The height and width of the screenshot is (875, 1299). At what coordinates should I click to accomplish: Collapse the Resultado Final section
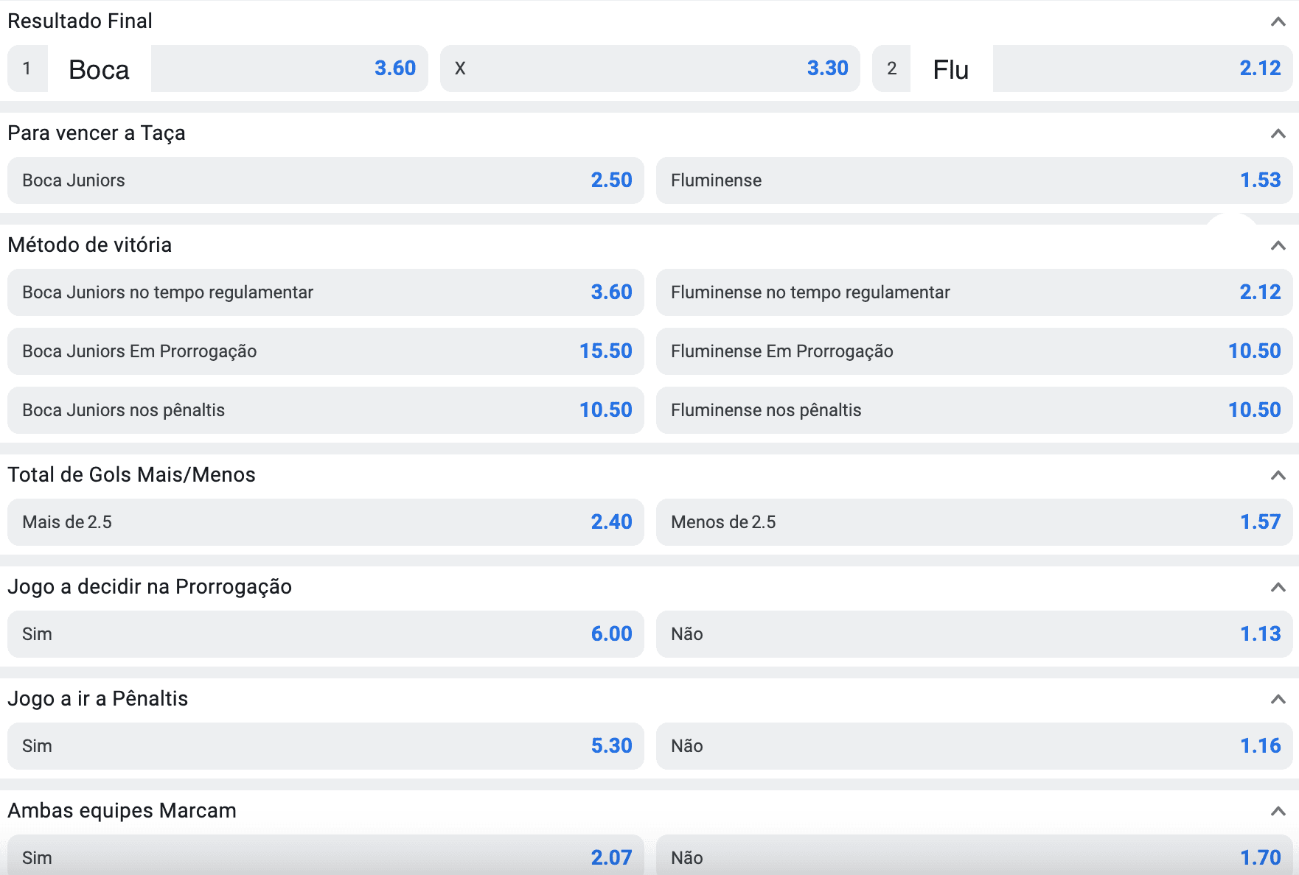pyautogui.click(x=1278, y=21)
